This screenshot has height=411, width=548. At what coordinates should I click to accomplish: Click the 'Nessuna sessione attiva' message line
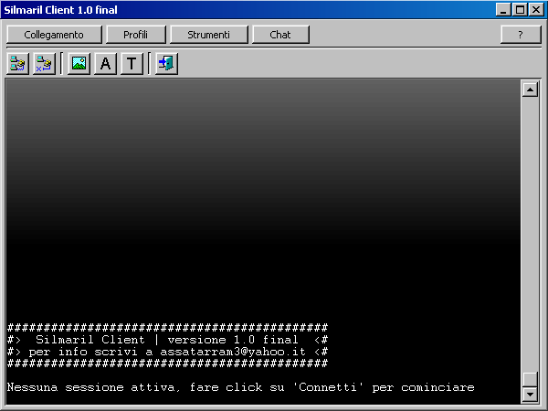[x=240, y=387]
